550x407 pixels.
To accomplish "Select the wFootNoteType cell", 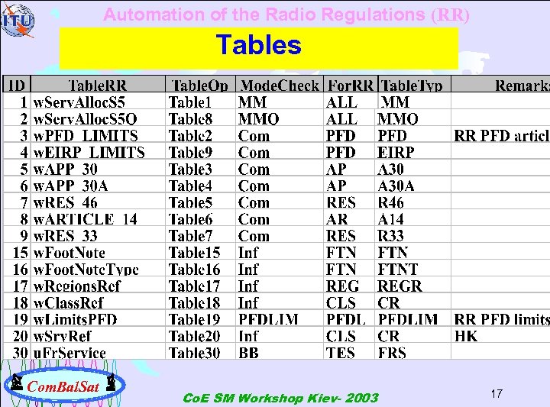I will (98, 270).
